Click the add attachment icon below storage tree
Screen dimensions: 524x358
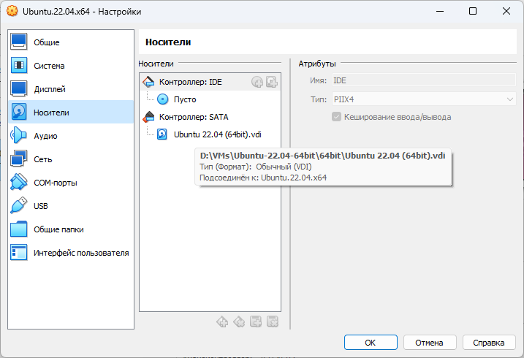256,321
